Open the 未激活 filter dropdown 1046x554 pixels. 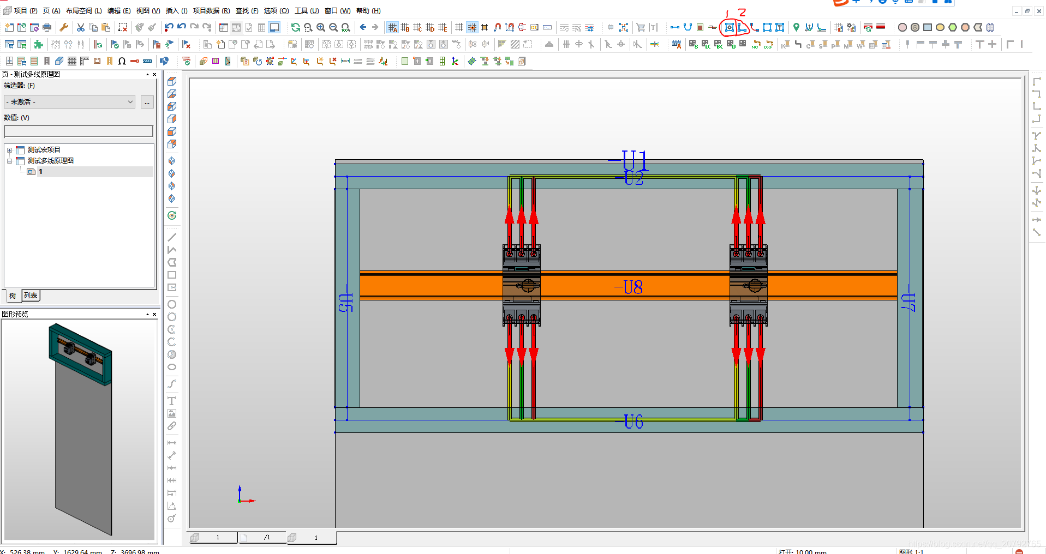(x=70, y=102)
